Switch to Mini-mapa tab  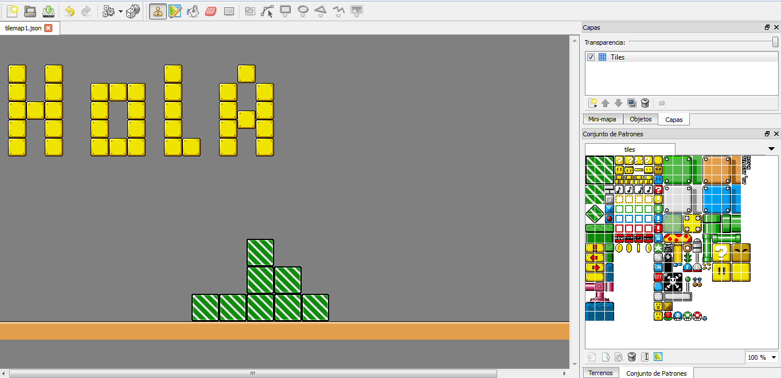[602, 119]
